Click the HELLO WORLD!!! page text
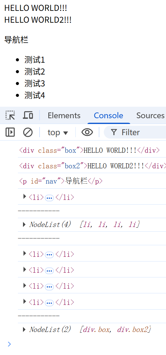Image resolution: width=166 pixels, height=355 pixels. click(36, 8)
